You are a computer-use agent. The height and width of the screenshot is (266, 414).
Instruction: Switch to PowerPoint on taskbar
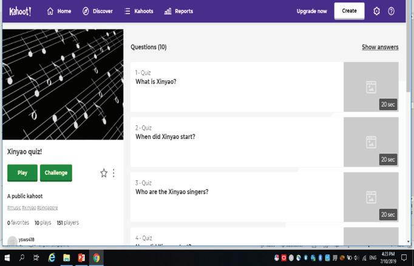point(81,257)
